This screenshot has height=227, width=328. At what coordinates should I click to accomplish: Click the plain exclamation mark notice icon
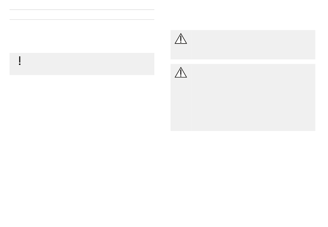point(20,61)
